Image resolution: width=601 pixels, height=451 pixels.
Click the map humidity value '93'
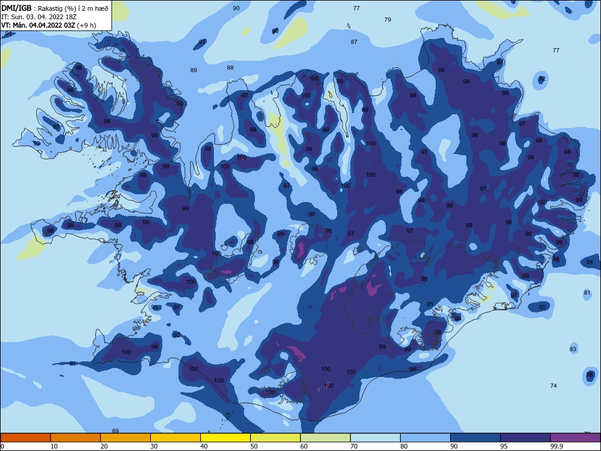[155, 307]
